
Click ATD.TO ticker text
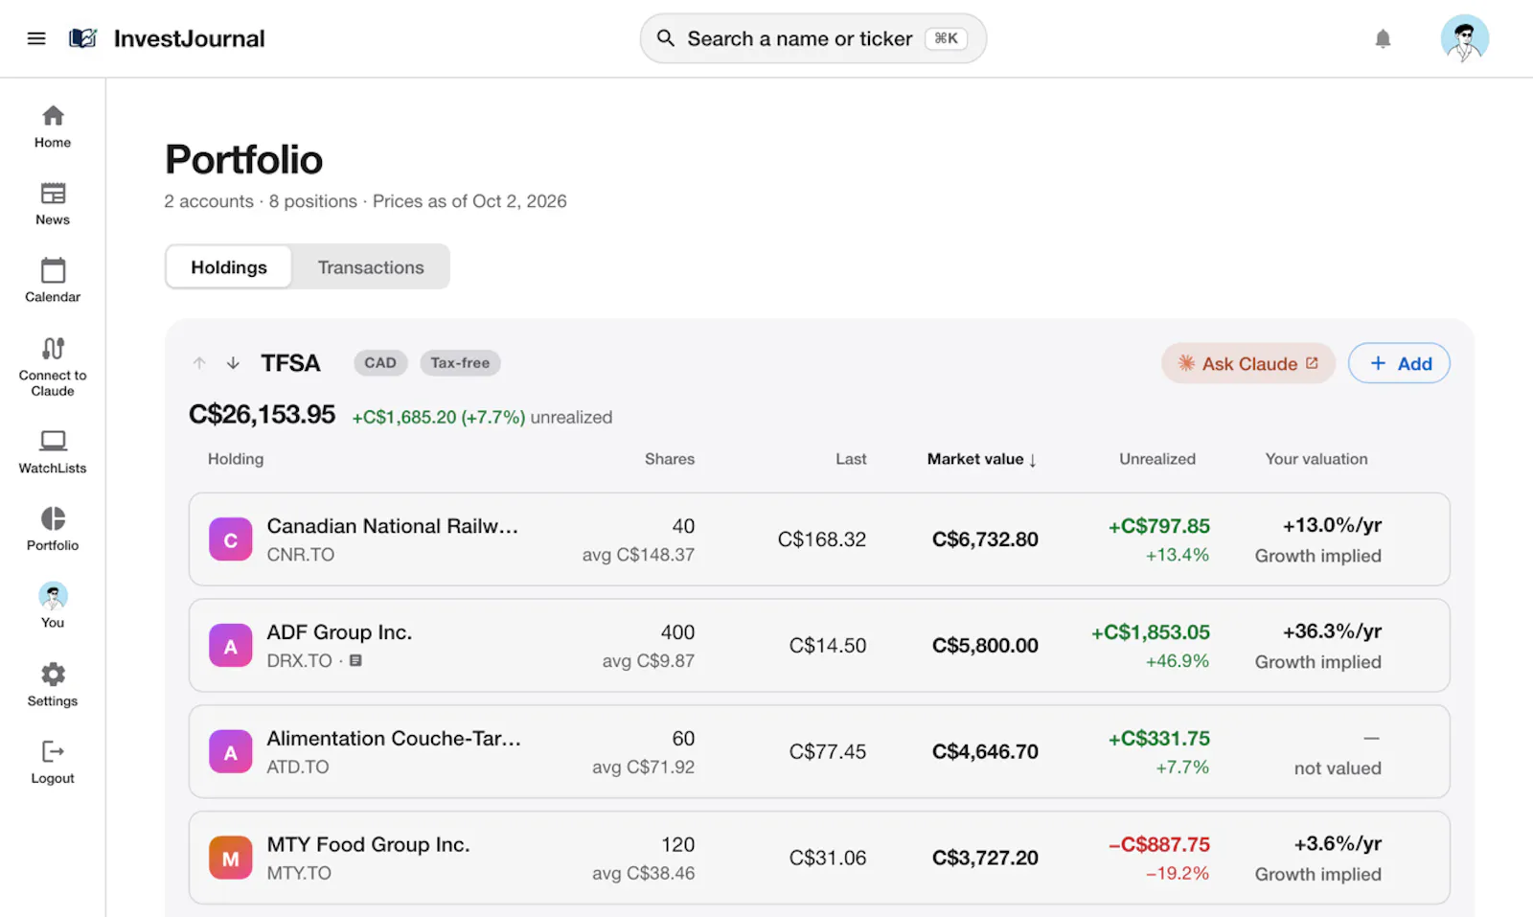click(x=298, y=768)
